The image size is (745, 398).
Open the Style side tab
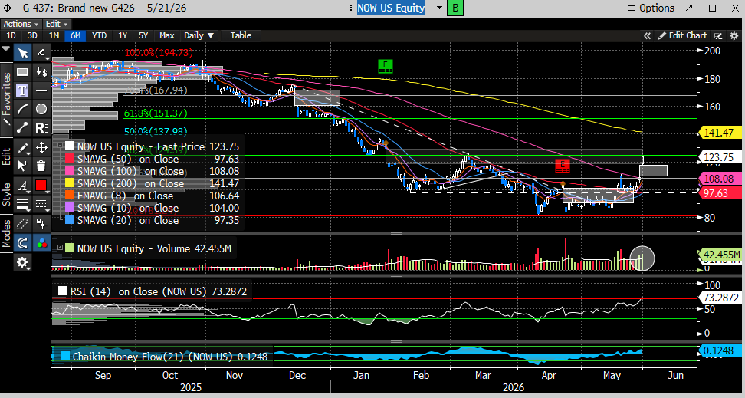click(x=6, y=193)
